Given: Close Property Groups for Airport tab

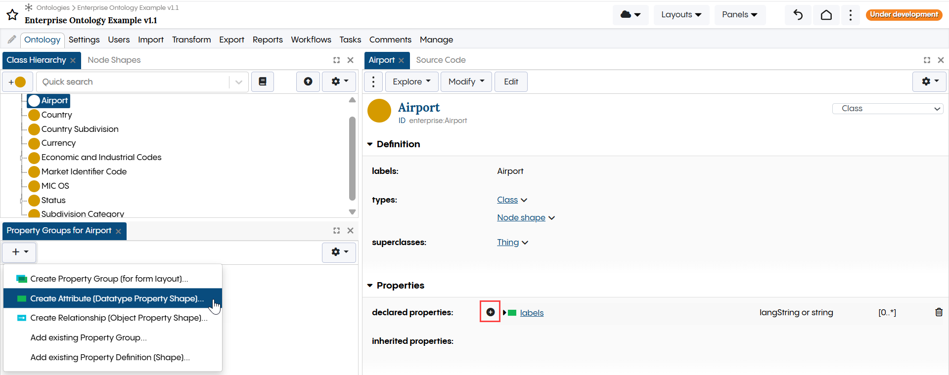Looking at the screenshot, I should [118, 231].
